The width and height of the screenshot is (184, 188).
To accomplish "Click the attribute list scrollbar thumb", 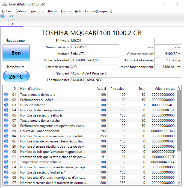I will 179,121.
